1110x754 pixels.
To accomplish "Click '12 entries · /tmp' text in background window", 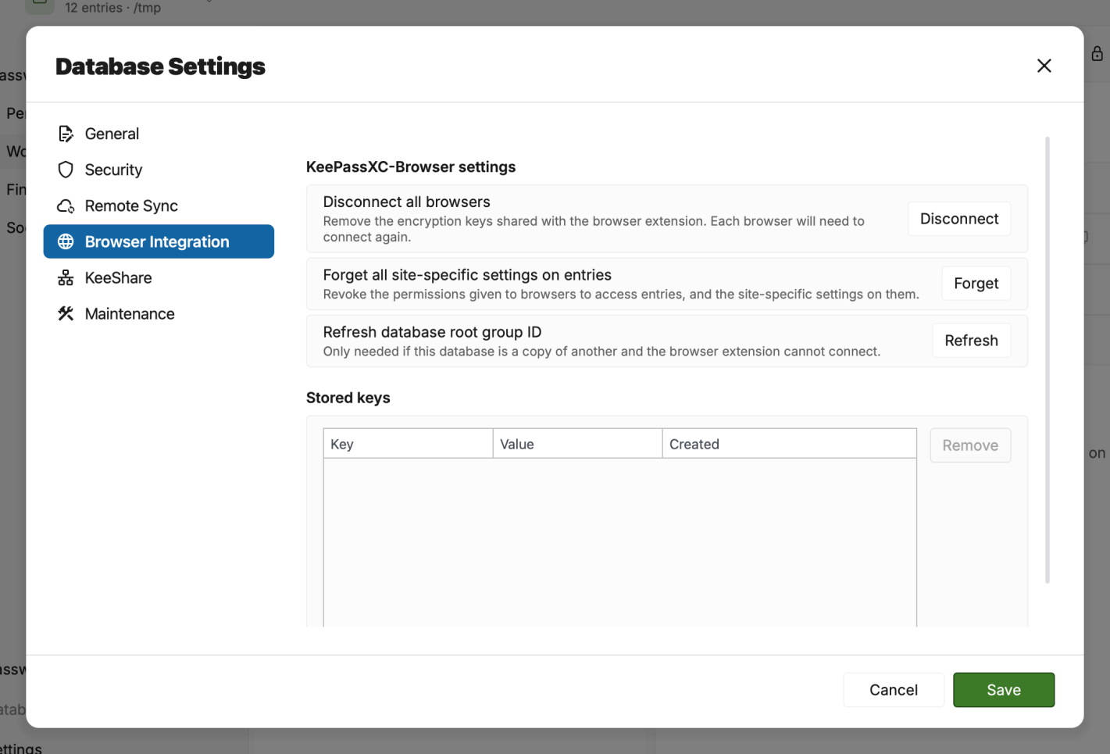I will (113, 8).
